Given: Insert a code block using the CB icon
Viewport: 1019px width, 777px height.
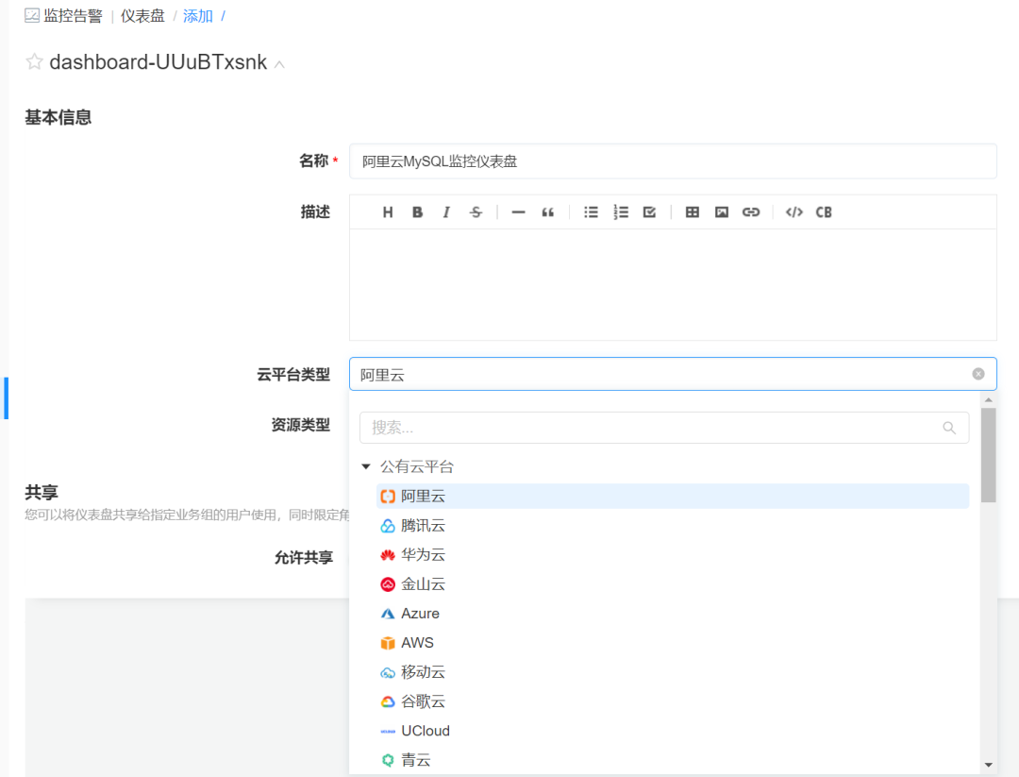Looking at the screenshot, I should 823,211.
